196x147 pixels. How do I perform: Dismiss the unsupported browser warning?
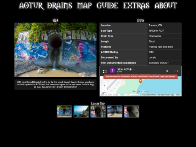click(x=172, y=77)
